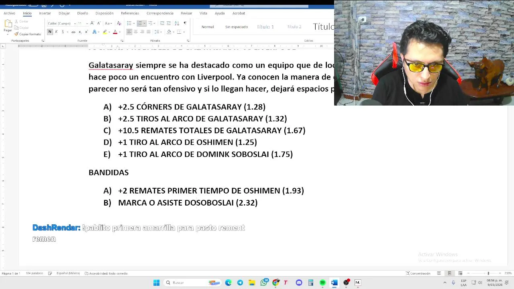Switch to Diseño tab

pyautogui.click(x=82, y=13)
